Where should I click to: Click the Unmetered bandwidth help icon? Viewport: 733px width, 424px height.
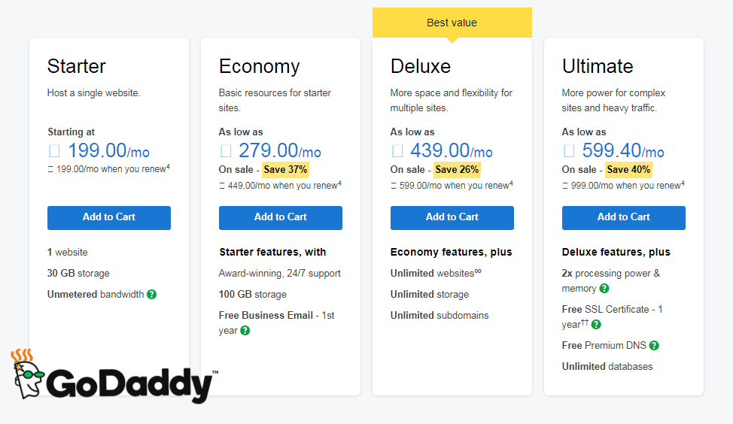click(151, 294)
